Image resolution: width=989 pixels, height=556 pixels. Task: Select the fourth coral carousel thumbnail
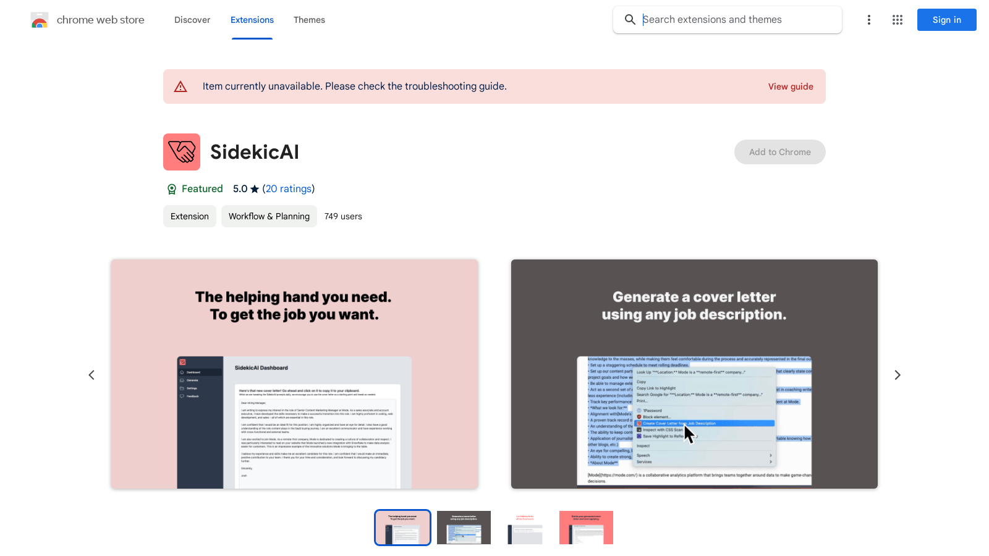point(586,528)
